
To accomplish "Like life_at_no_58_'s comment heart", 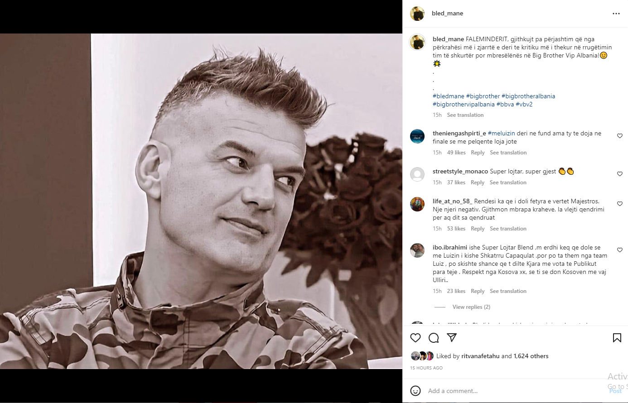I will point(619,204).
